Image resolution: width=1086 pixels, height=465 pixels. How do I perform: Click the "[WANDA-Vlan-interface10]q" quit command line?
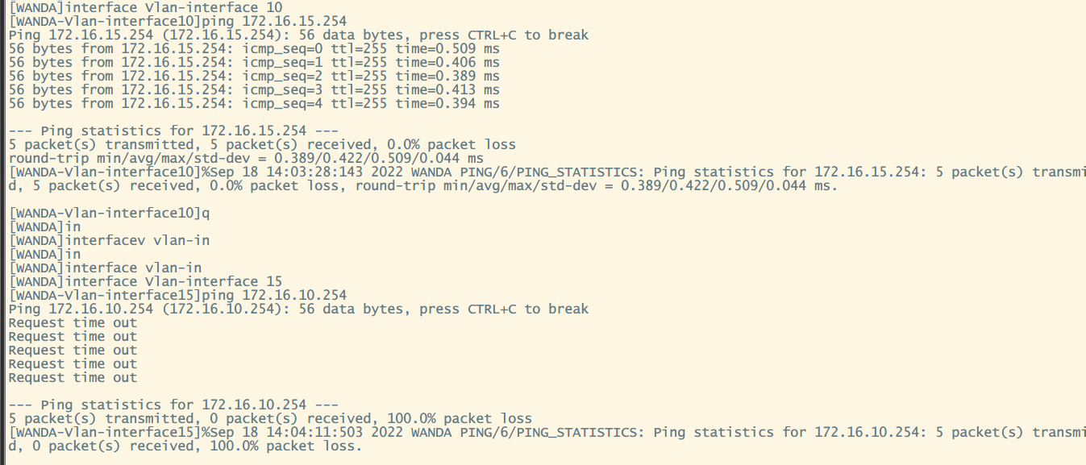coord(109,213)
